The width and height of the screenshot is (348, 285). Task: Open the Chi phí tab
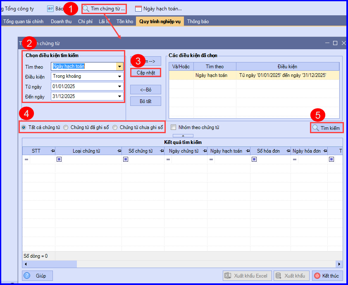85,22
